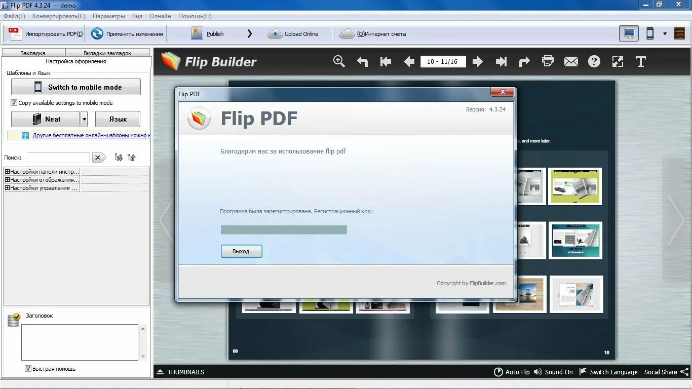Open Social Share
This screenshot has width=692, height=389.
coord(666,372)
